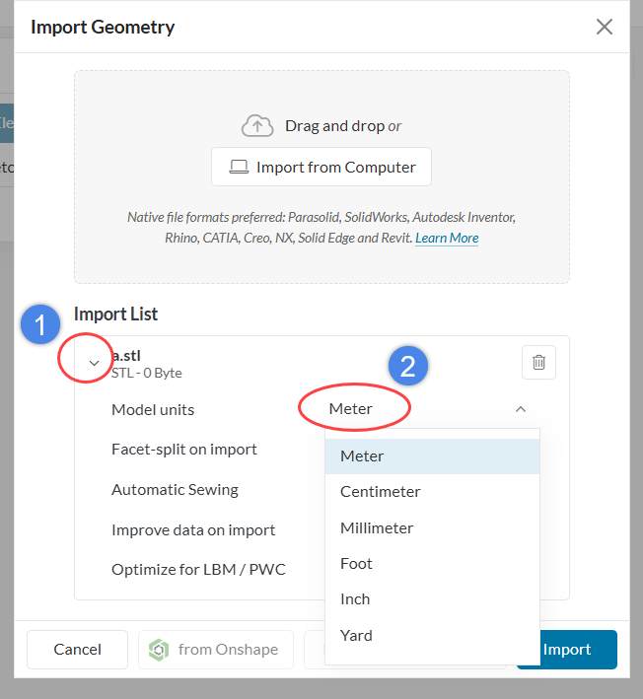Select Foot from the units list
The width and height of the screenshot is (643, 699).
[x=356, y=564]
